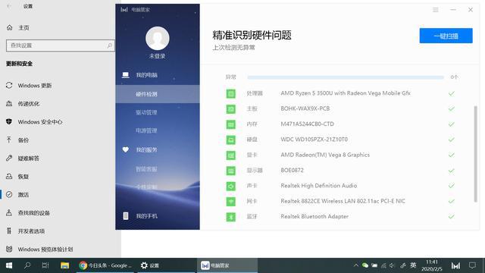Screen dimensions: 485x273
Task: Click the 主板 motherboard green icon
Action: point(230,109)
